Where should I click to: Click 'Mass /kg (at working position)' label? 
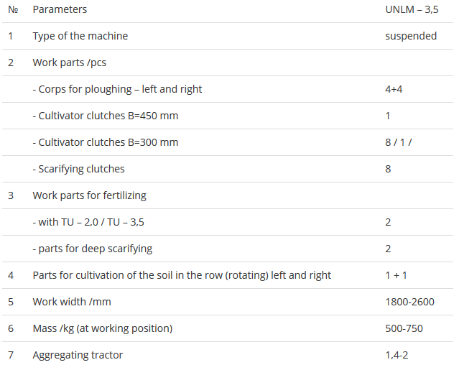(103, 328)
